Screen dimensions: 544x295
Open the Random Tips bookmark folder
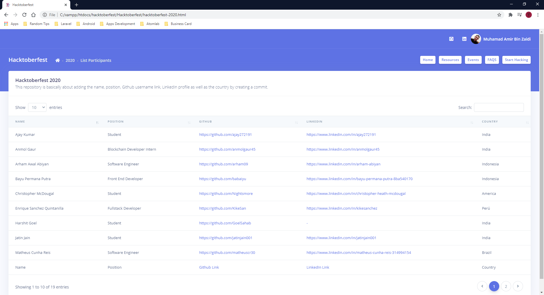37,24
